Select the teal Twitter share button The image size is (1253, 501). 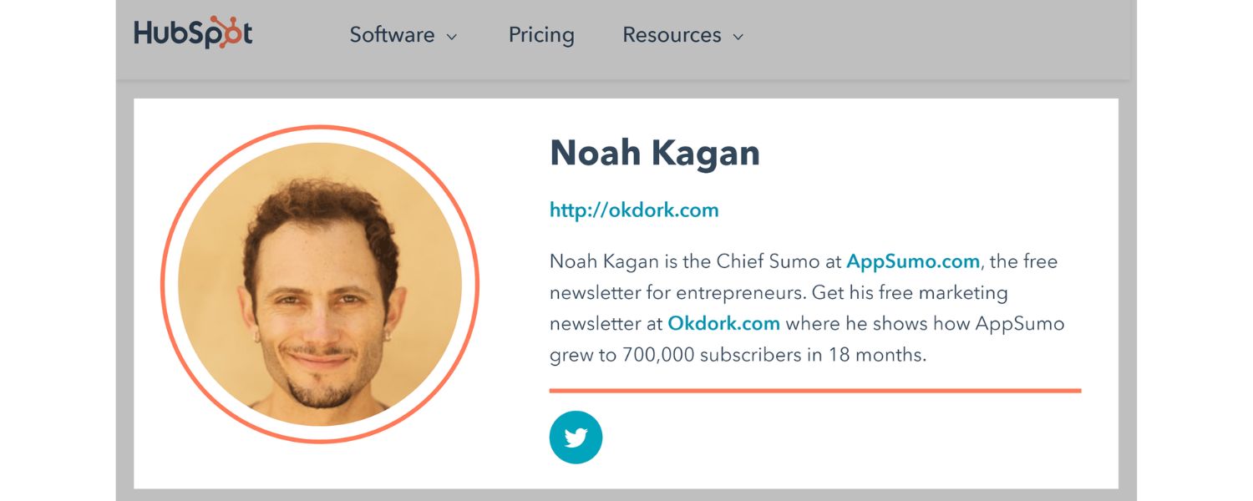[576, 437]
